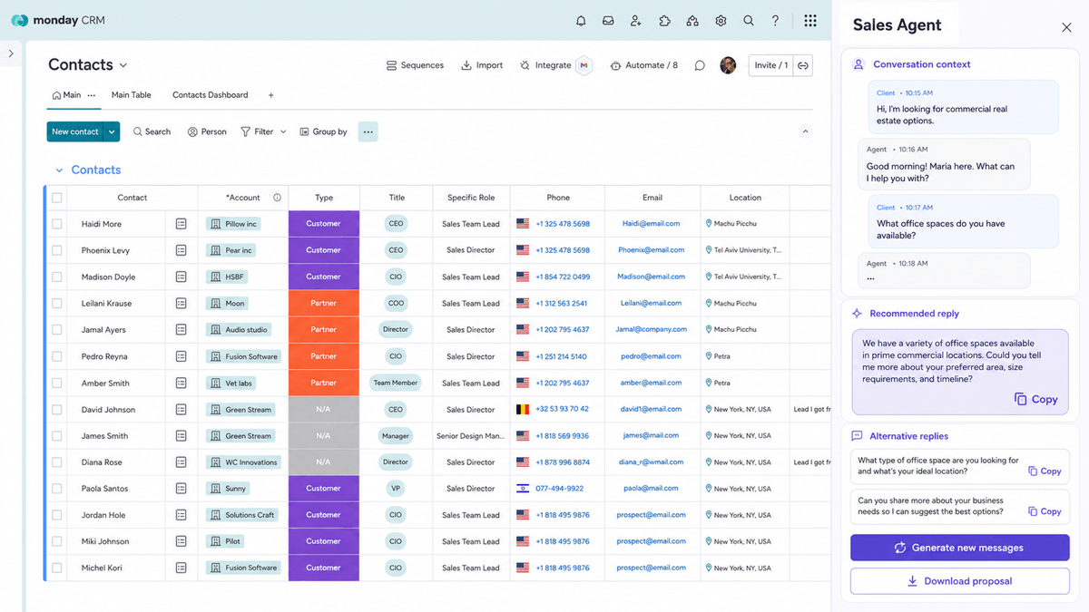The image size is (1089, 612).
Task: Click the Belgium flag in David Johnson's row
Action: pyautogui.click(x=523, y=409)
